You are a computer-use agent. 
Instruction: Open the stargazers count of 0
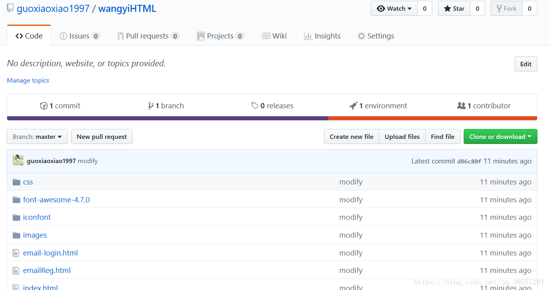coord(477,8)
